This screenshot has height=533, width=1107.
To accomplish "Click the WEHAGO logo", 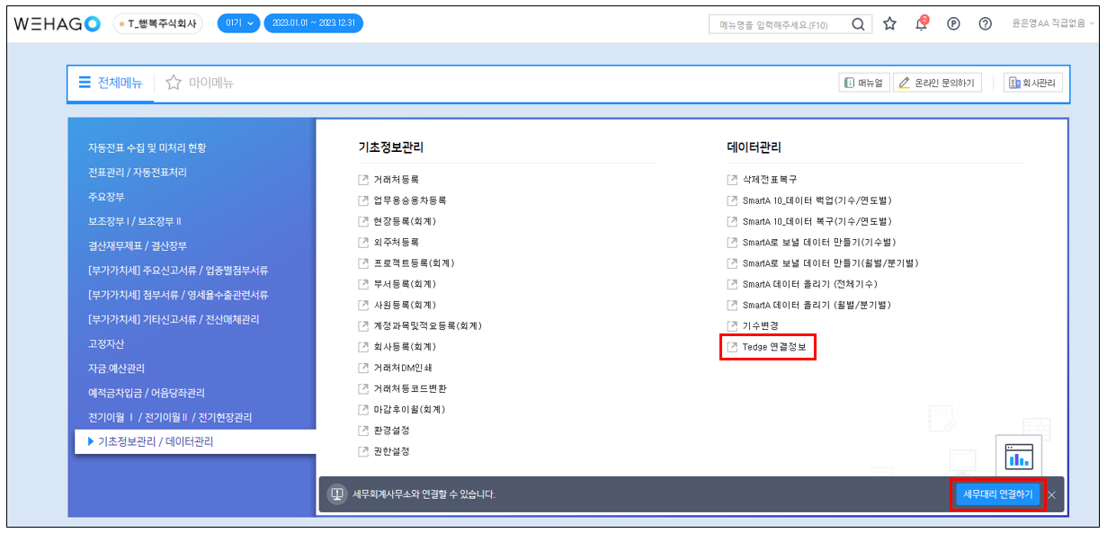I will [x=58, y=24].
